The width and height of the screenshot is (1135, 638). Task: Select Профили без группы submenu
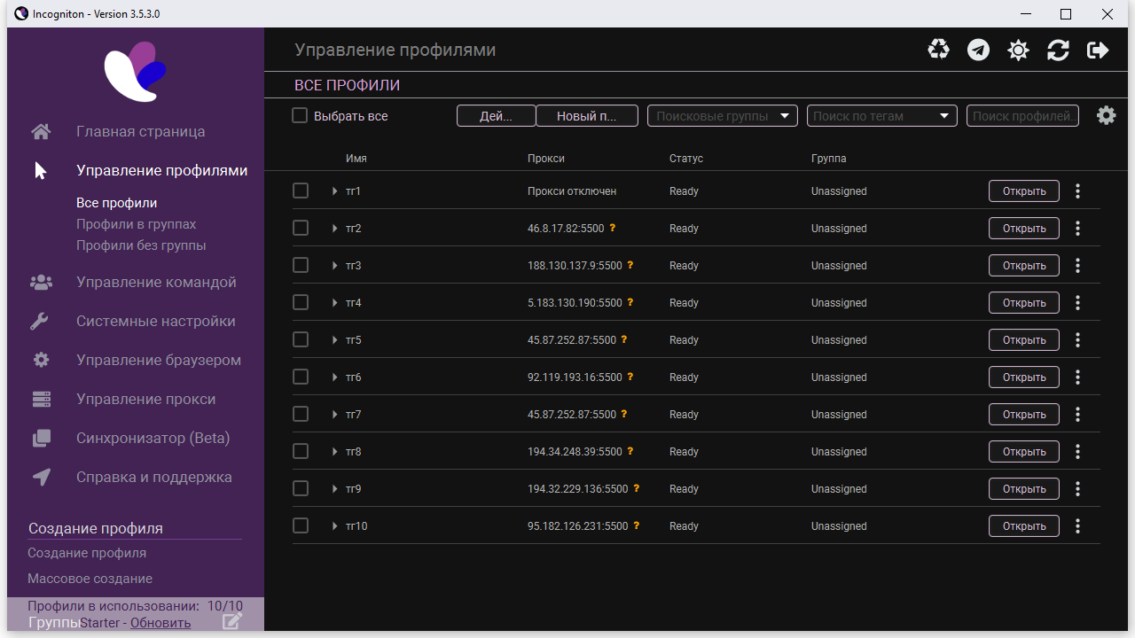point(141,245)
